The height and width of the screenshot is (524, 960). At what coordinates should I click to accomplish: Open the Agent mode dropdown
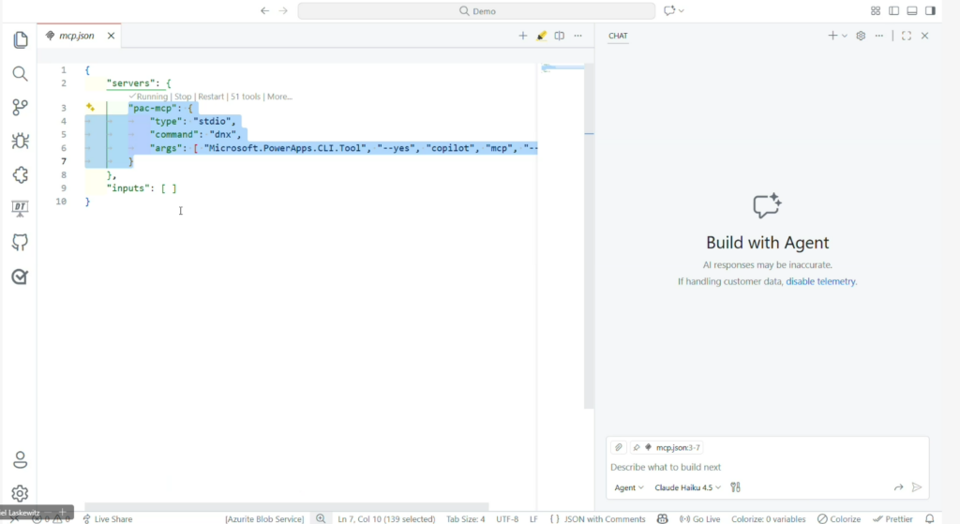point(629,487)
